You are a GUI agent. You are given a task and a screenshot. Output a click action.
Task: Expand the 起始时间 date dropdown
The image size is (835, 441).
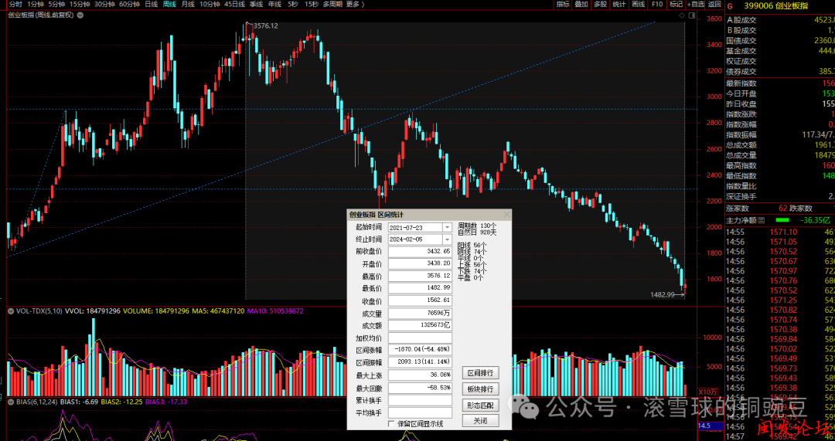(447, 228)
